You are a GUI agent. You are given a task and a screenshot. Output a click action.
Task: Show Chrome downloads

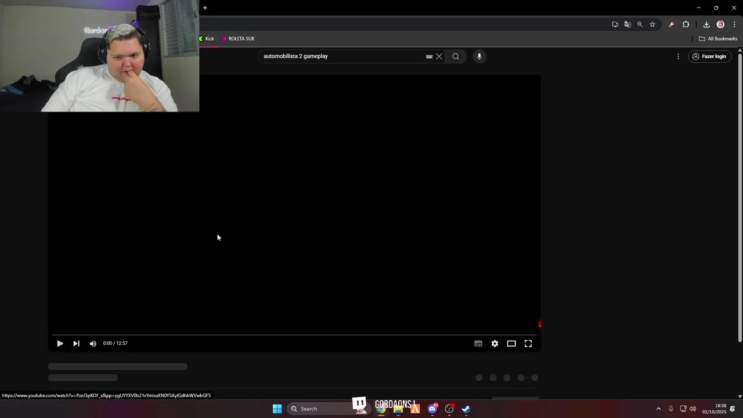pyautogui.click(x=706, y=24)
